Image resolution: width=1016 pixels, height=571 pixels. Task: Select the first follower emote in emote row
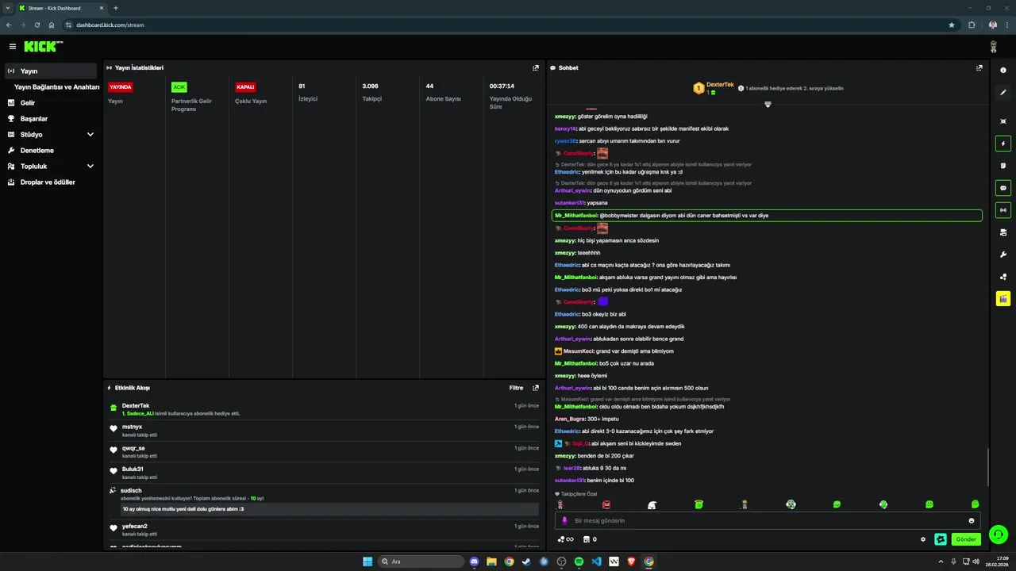click(560, 504)
